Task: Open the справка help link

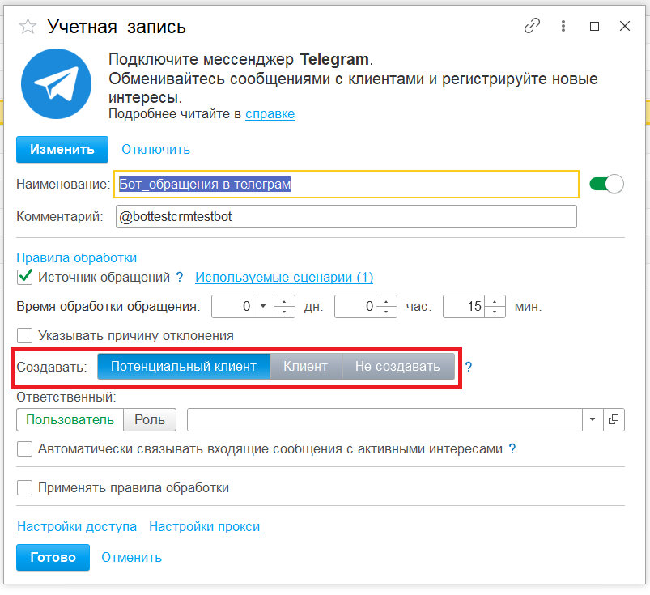Action: [x=270, y=113]
